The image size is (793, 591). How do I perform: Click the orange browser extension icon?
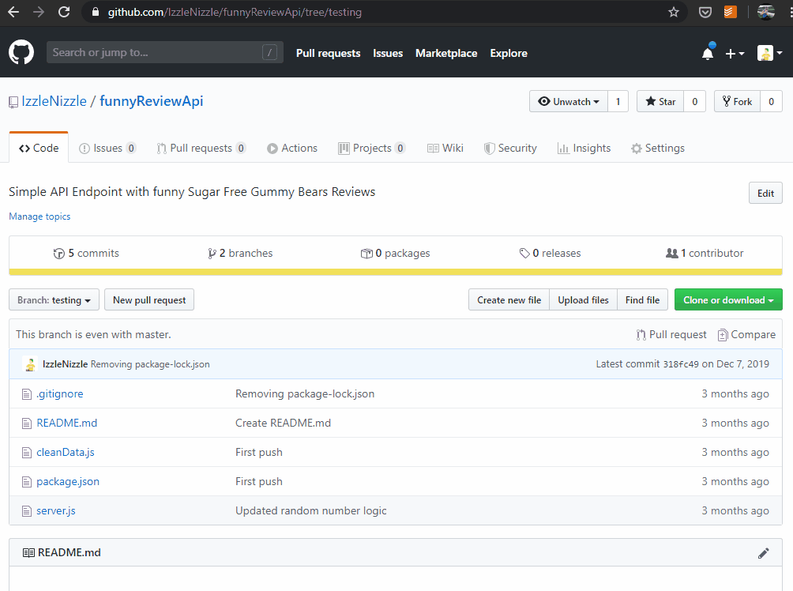[731, 12]
